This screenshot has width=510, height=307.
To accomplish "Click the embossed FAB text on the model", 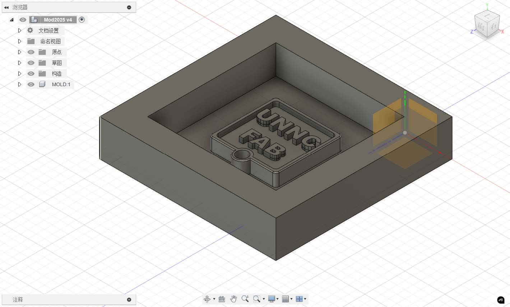I will [x=262, y=145].
